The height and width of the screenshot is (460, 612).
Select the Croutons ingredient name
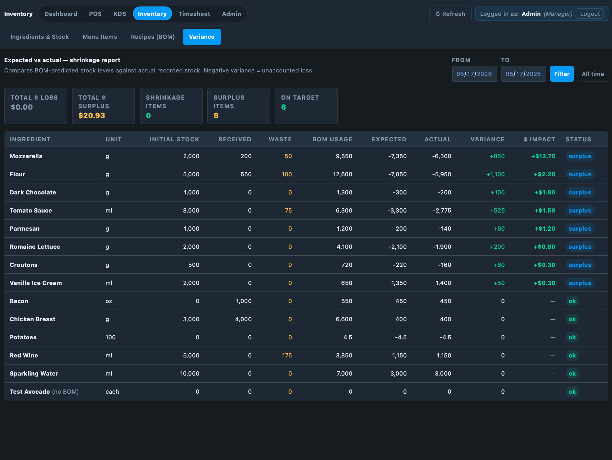pyautogui.click(x=24, y=265)
